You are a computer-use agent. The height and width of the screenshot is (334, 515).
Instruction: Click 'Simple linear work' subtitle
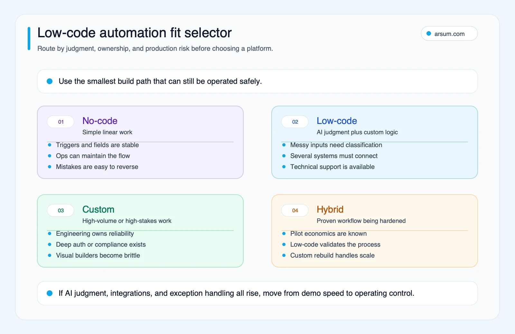(107, 132)
